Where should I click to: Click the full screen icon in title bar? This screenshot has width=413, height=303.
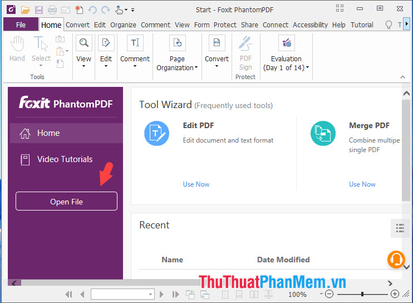coord(340,8)
